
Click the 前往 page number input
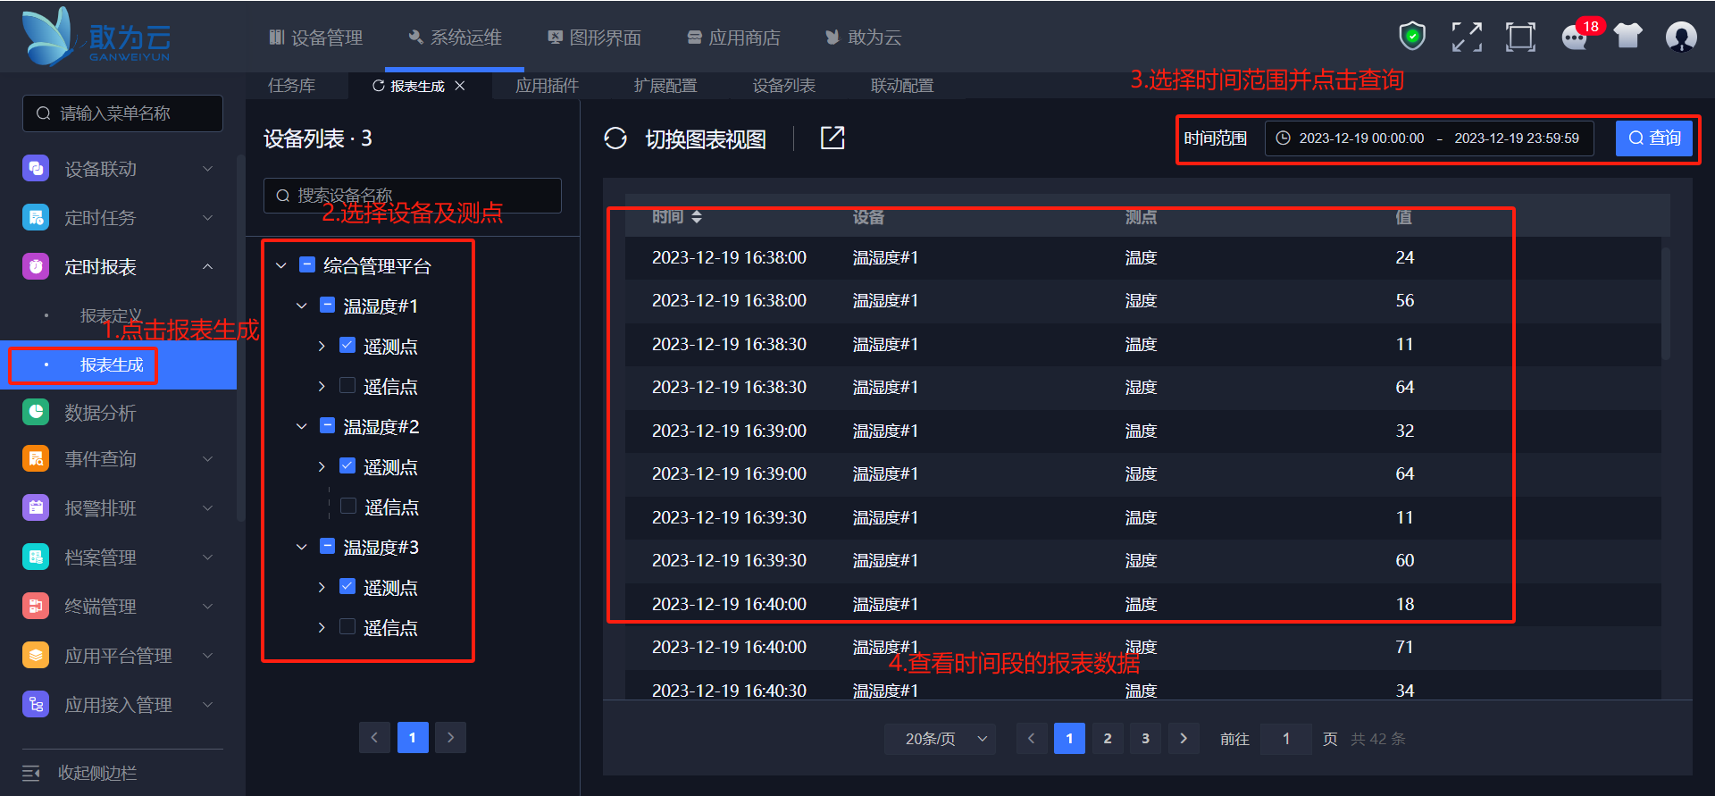click(x=1286, y=739)
